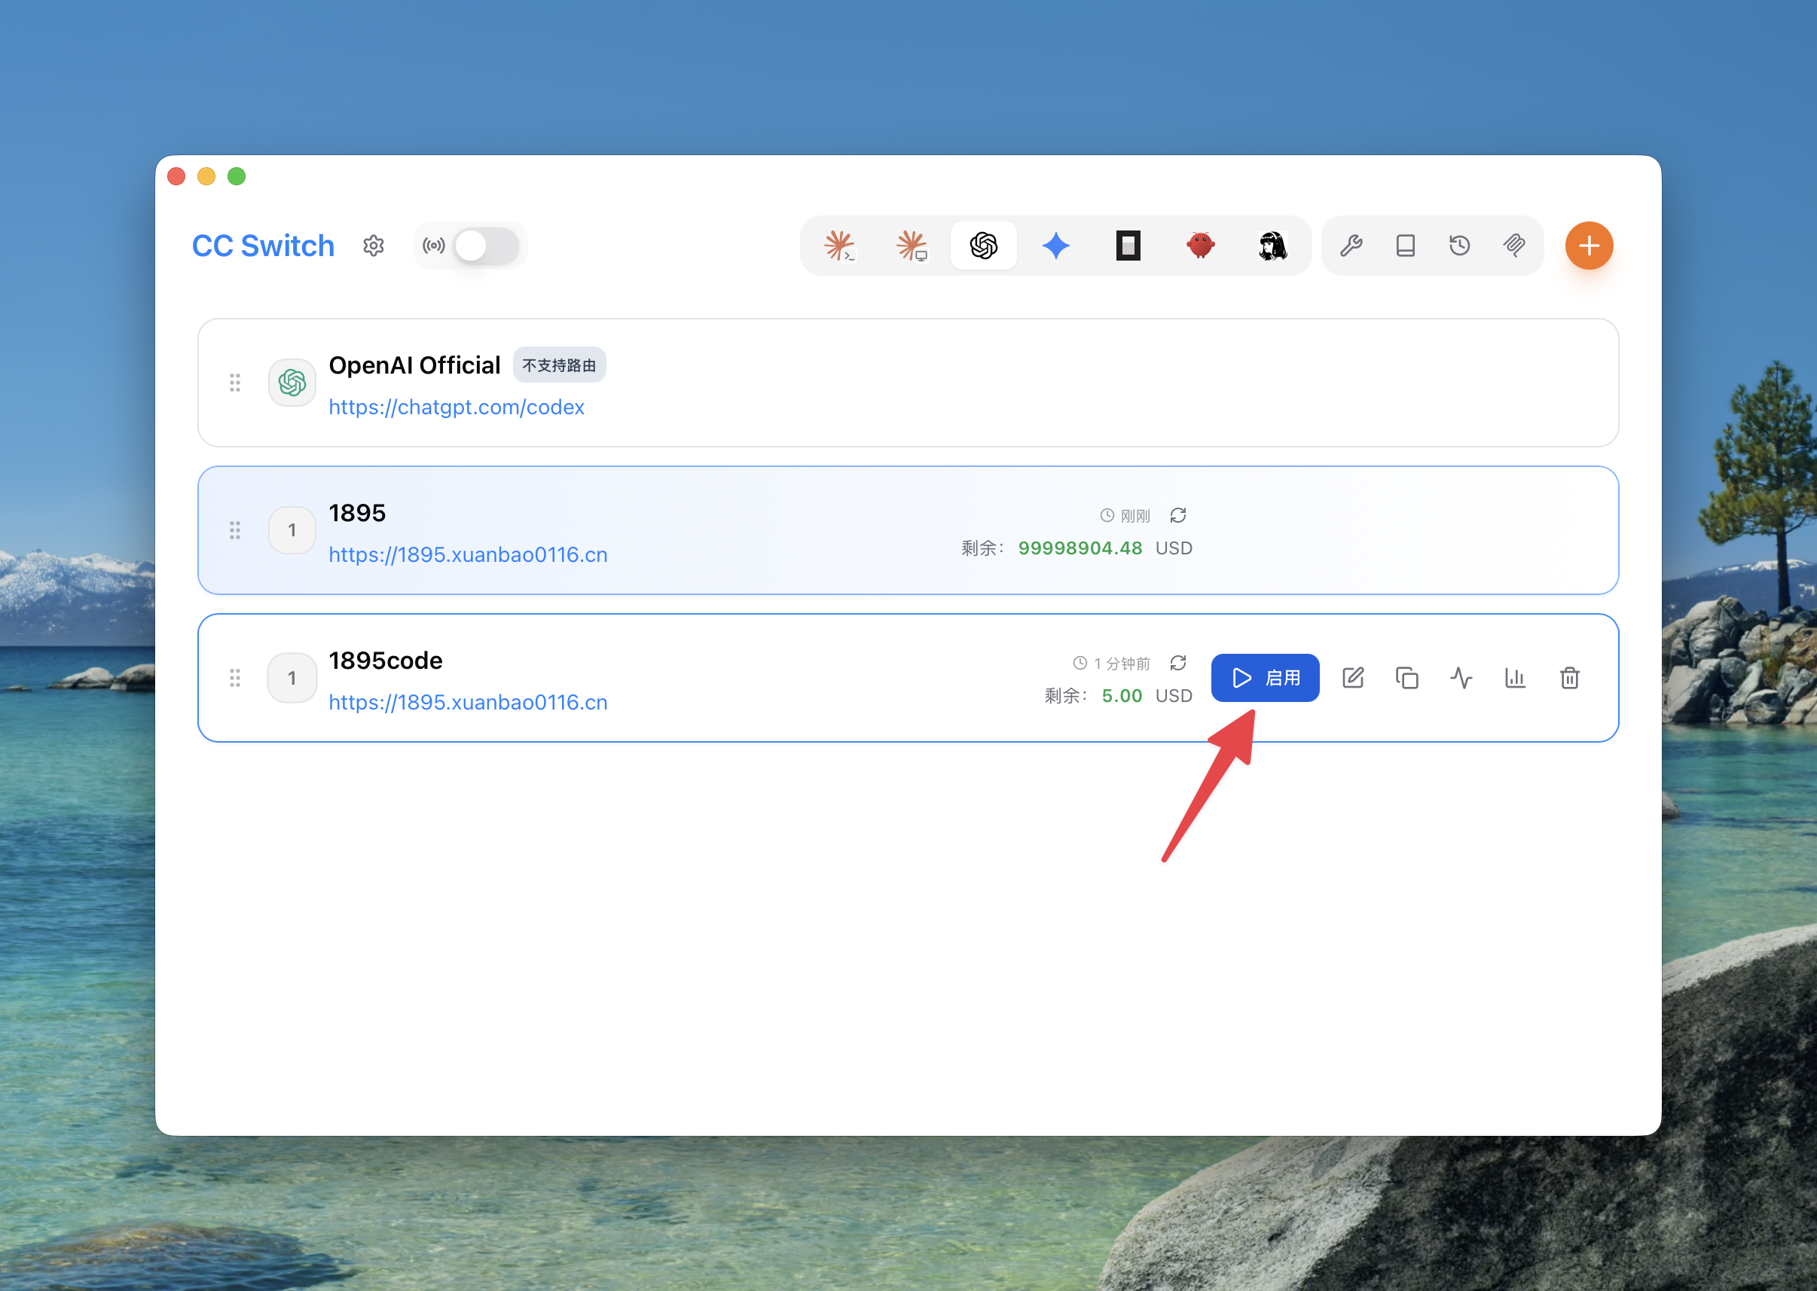Toggle the proxy broadcast switch
Screen dimensions: 1817x1291
point(487,246)
